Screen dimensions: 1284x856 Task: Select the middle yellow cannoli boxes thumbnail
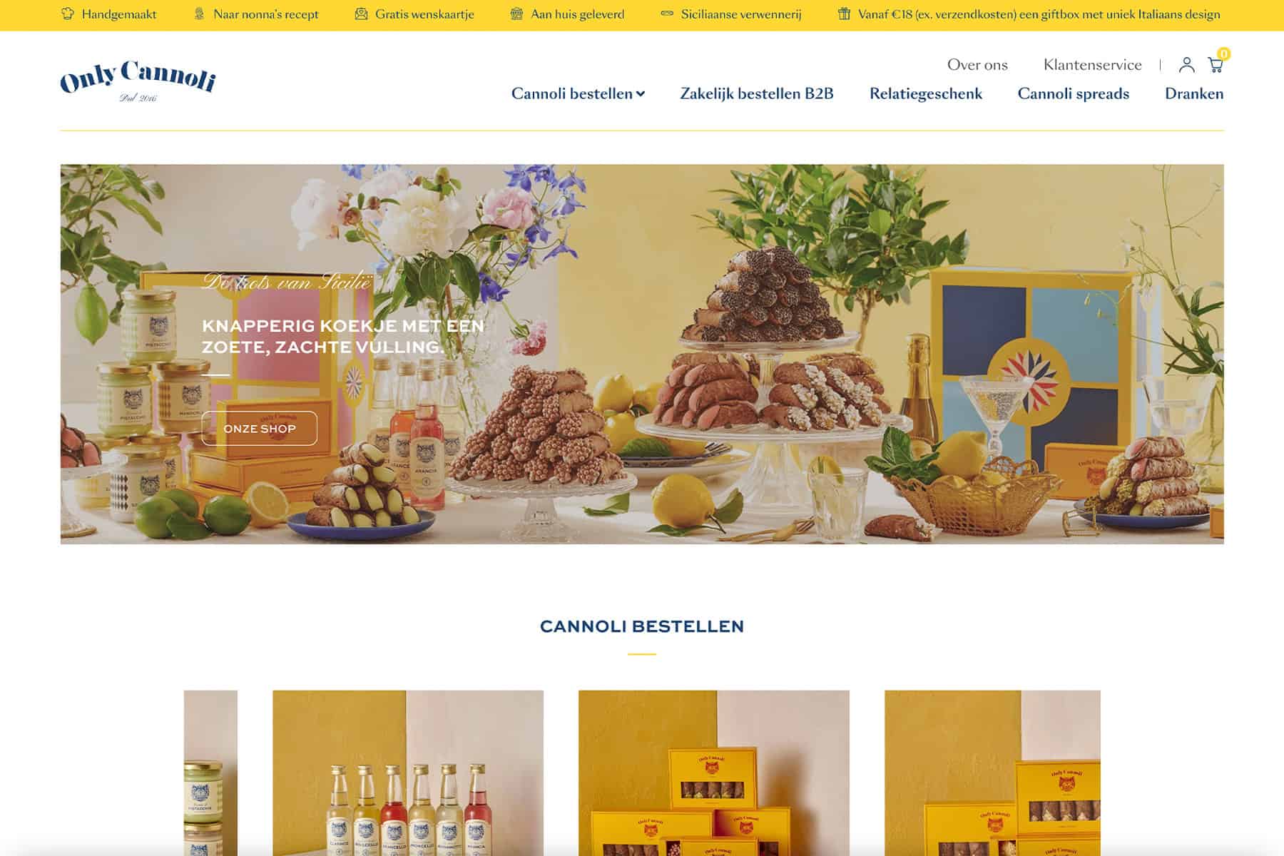[x=714, y=773]
